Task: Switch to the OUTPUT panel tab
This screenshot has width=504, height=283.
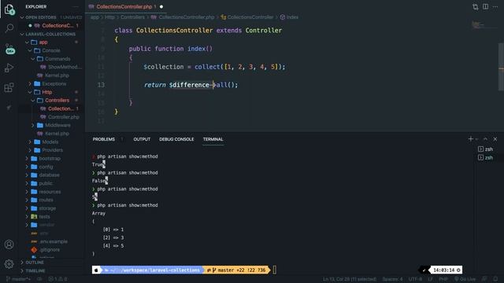Action: point(142,139)
